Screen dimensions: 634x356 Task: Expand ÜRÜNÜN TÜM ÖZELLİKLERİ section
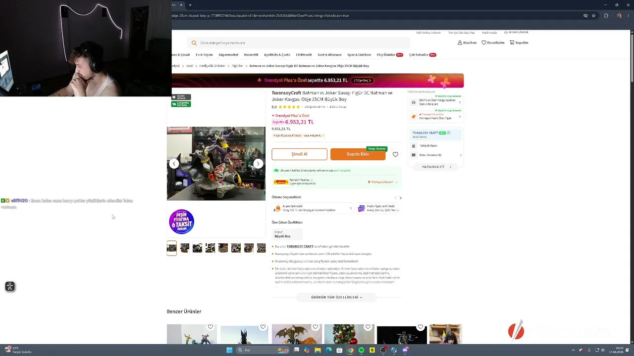click(337, 297)
